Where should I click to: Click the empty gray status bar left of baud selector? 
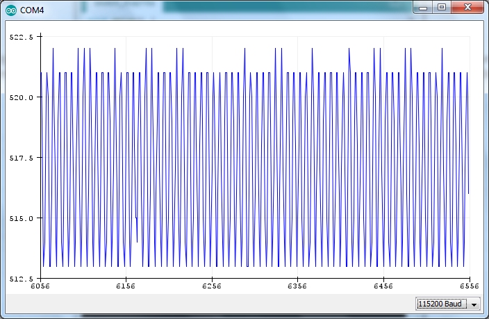coord(208,304)
